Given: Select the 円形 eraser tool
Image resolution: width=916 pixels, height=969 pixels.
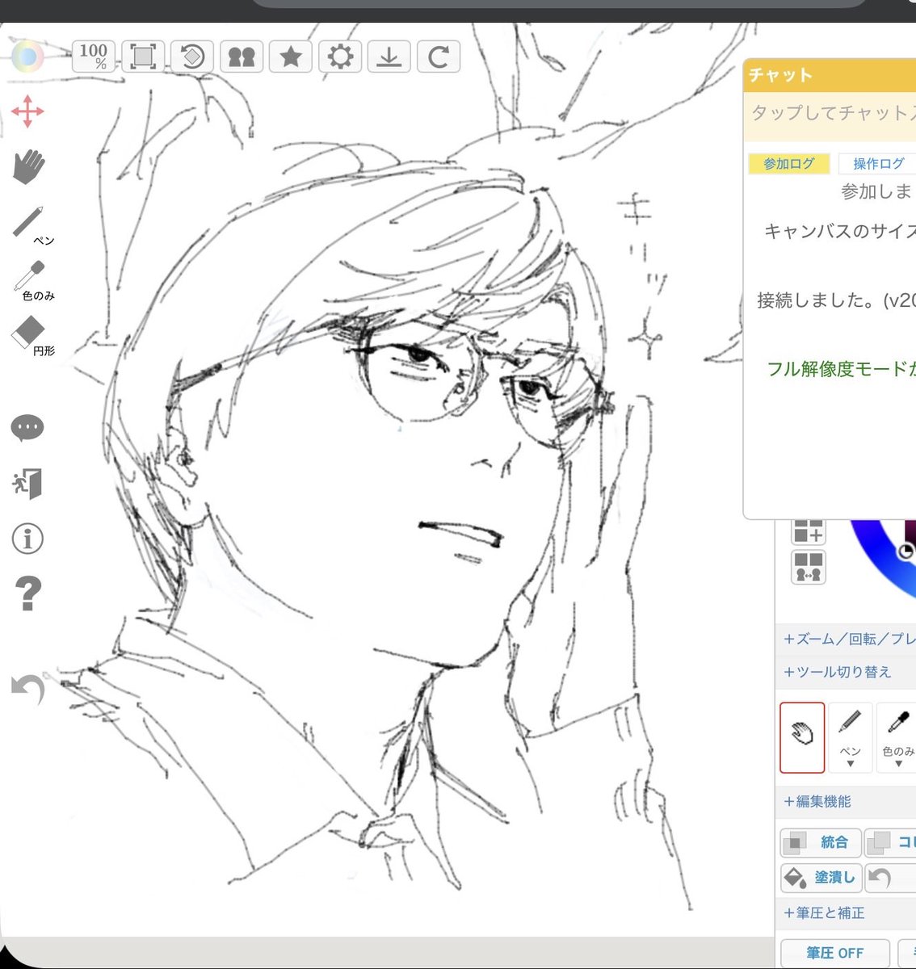Looking at the screenshot, I should coord(32,335).
